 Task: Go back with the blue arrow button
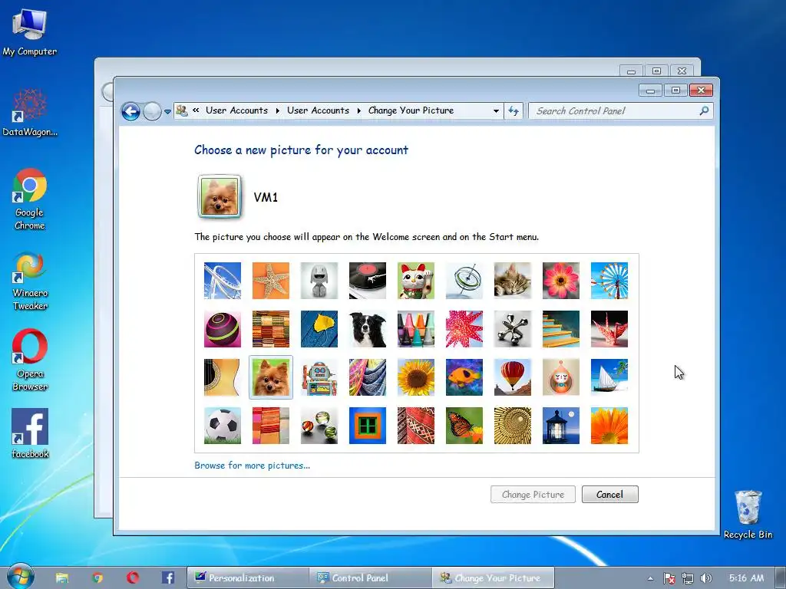click(x=130, y=111)
